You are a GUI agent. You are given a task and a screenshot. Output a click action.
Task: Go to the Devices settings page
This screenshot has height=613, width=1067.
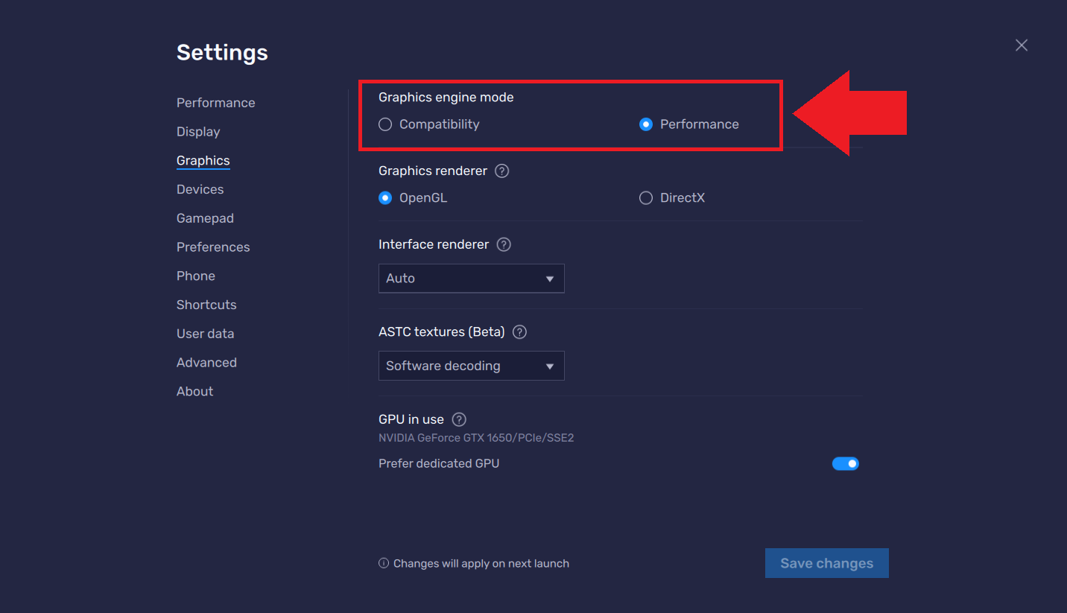(200, 189)
